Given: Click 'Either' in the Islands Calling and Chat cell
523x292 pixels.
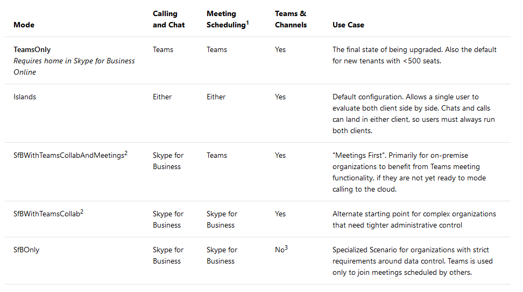Looking at the screenshot, I should tap(162, 97).
